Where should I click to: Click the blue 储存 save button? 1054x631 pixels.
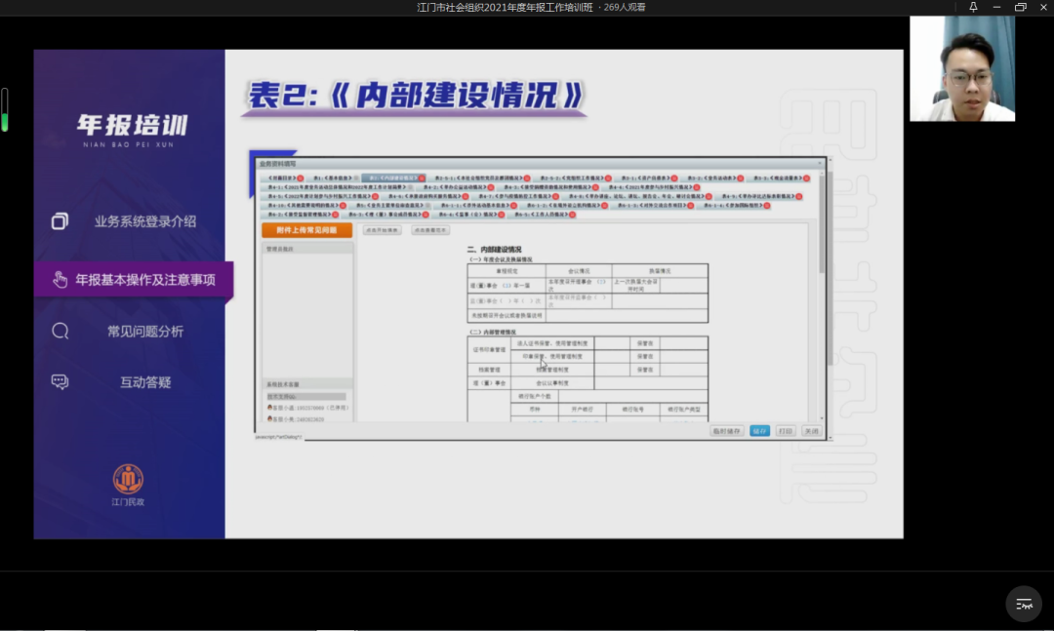(x=760, y=429)
